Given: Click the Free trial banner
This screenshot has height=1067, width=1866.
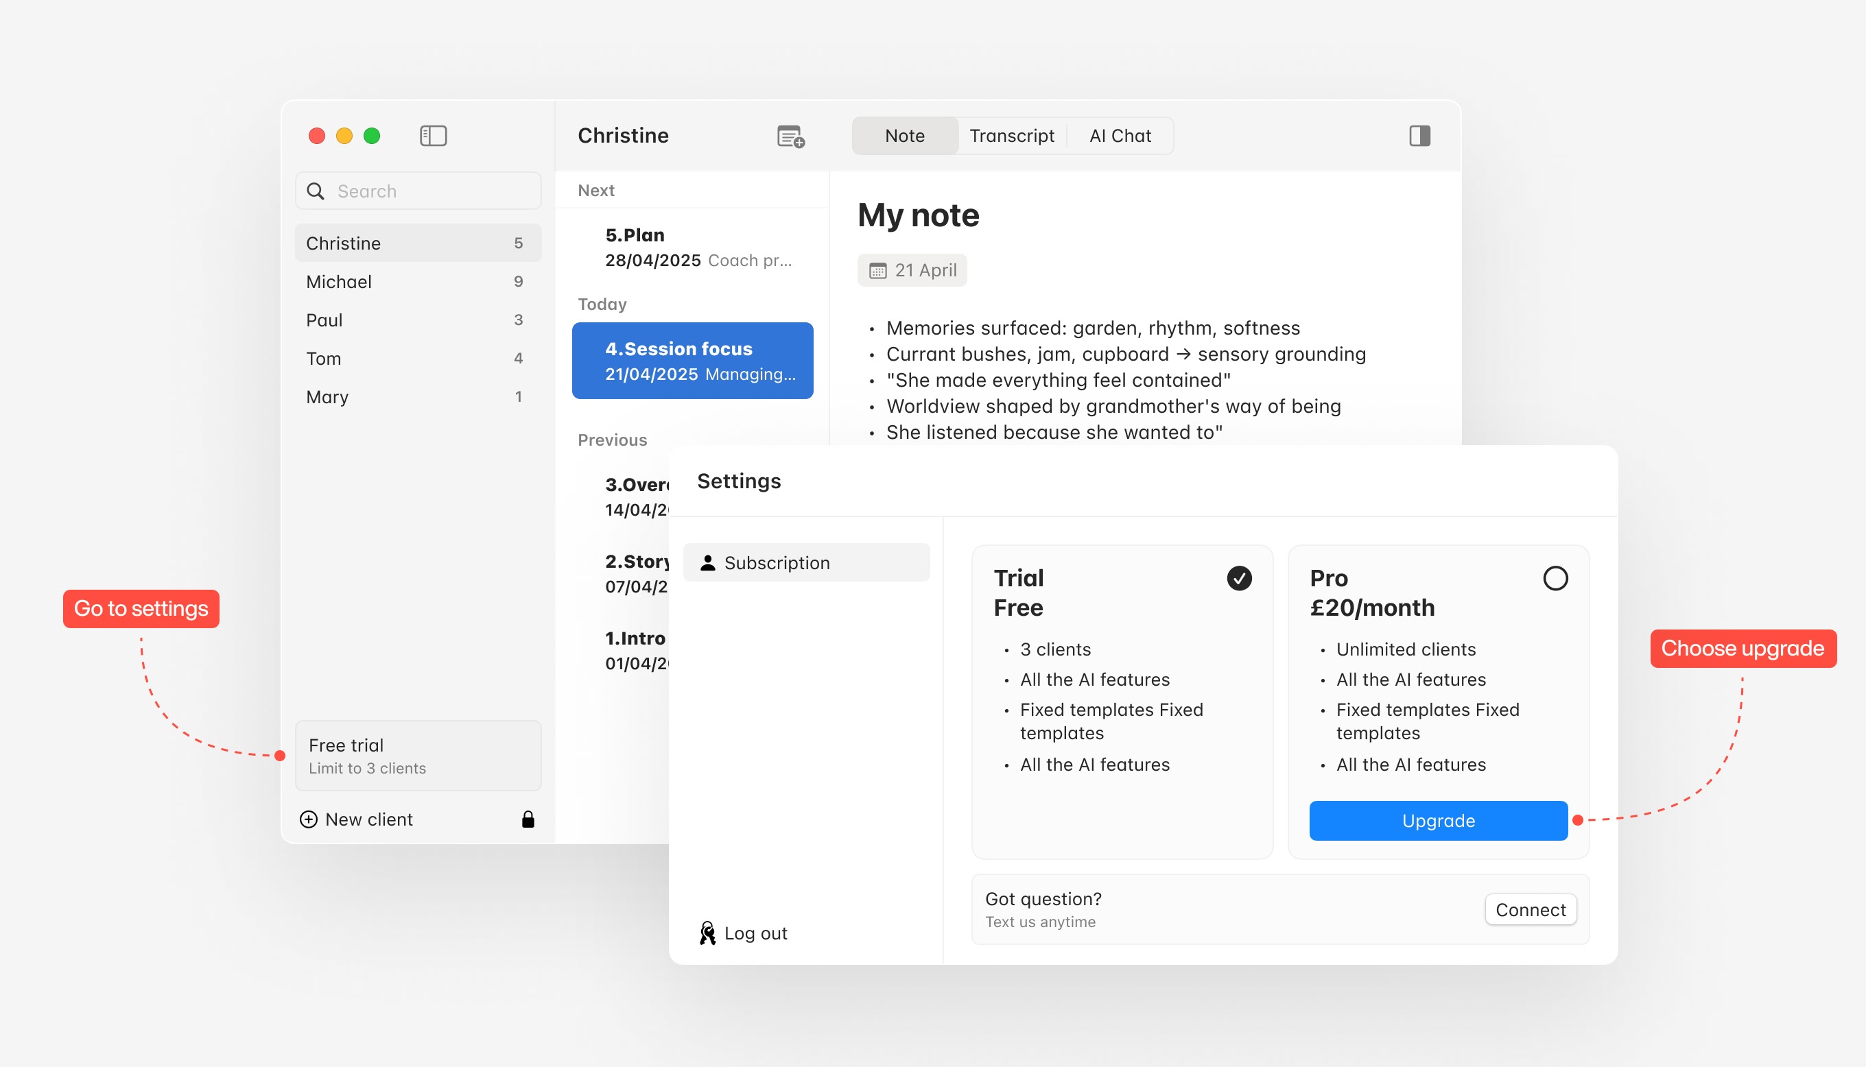Looking at the screenshot, I should tap(418, 756).
